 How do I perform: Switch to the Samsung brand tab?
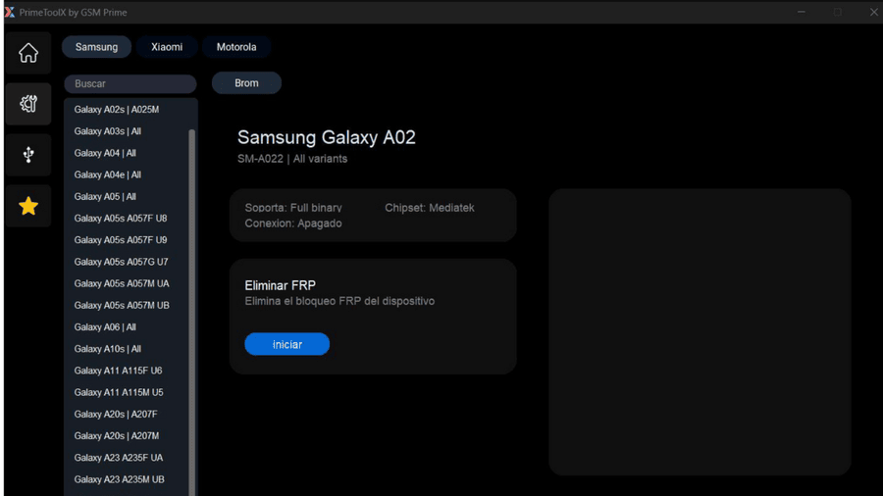point(97,47)
